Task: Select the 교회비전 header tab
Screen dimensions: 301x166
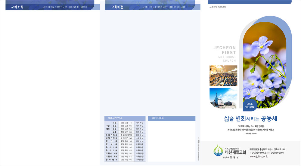Action: tap(117, 7)
